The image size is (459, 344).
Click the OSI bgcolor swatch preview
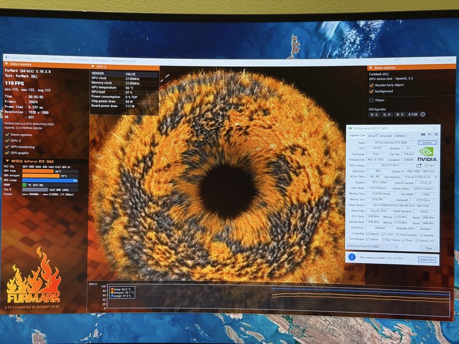(423, 115)
